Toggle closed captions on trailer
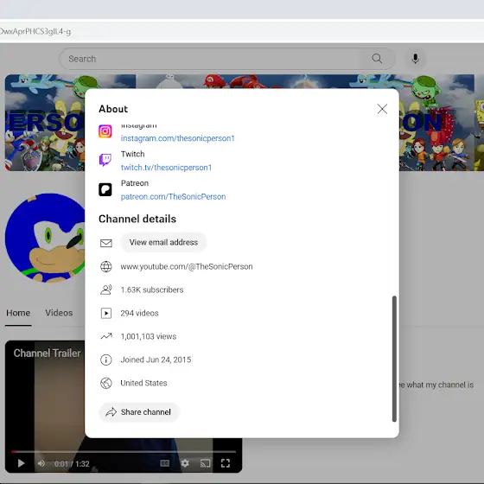 (165, 463)
